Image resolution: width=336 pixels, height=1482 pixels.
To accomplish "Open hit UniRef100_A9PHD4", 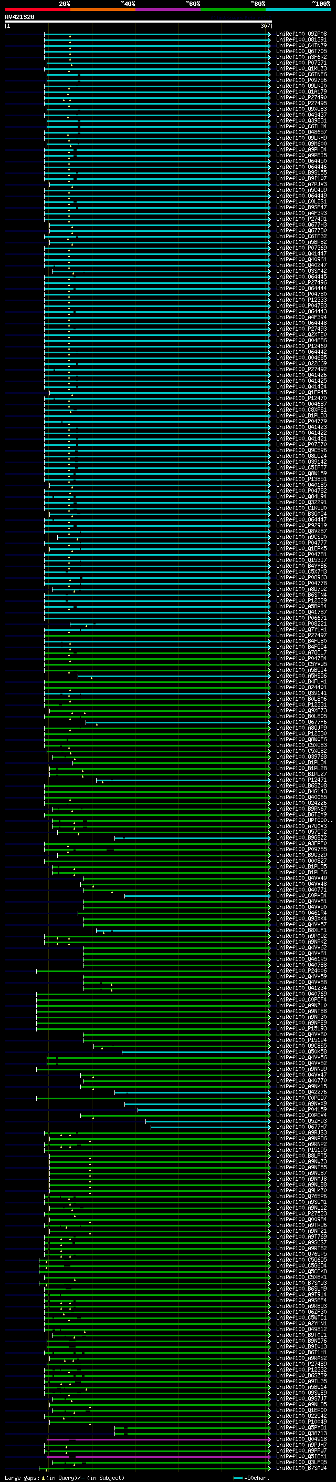I will [301, 150].
